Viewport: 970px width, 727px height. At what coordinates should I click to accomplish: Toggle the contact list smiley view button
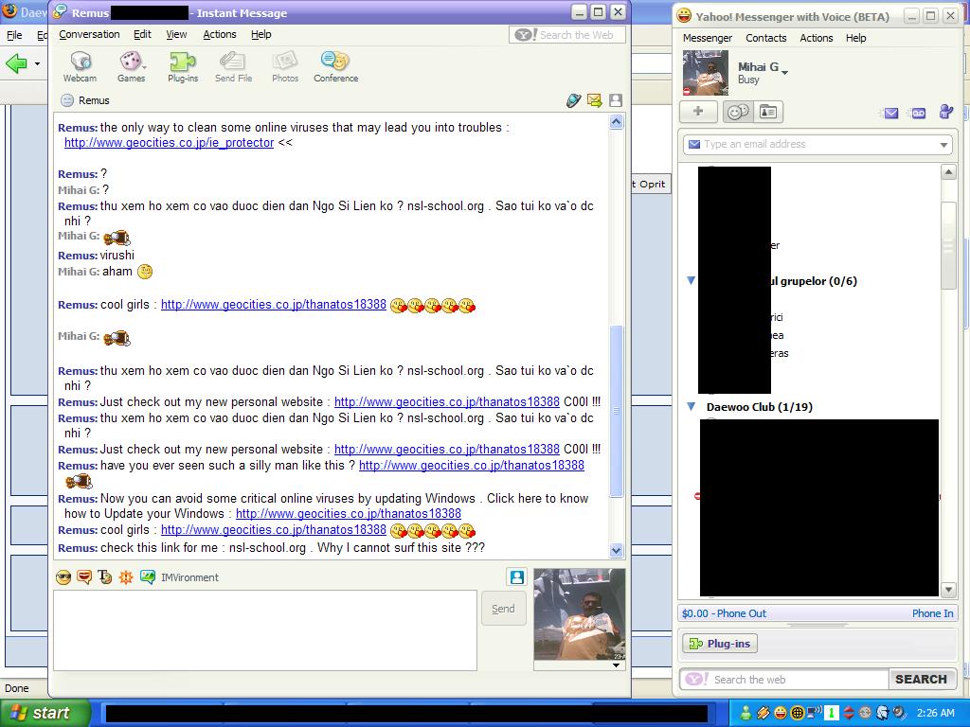click(738, 112)
